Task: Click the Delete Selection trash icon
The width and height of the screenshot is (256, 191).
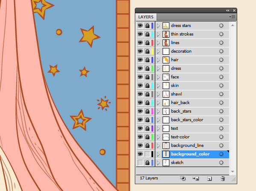Action: tap(222, 178)
